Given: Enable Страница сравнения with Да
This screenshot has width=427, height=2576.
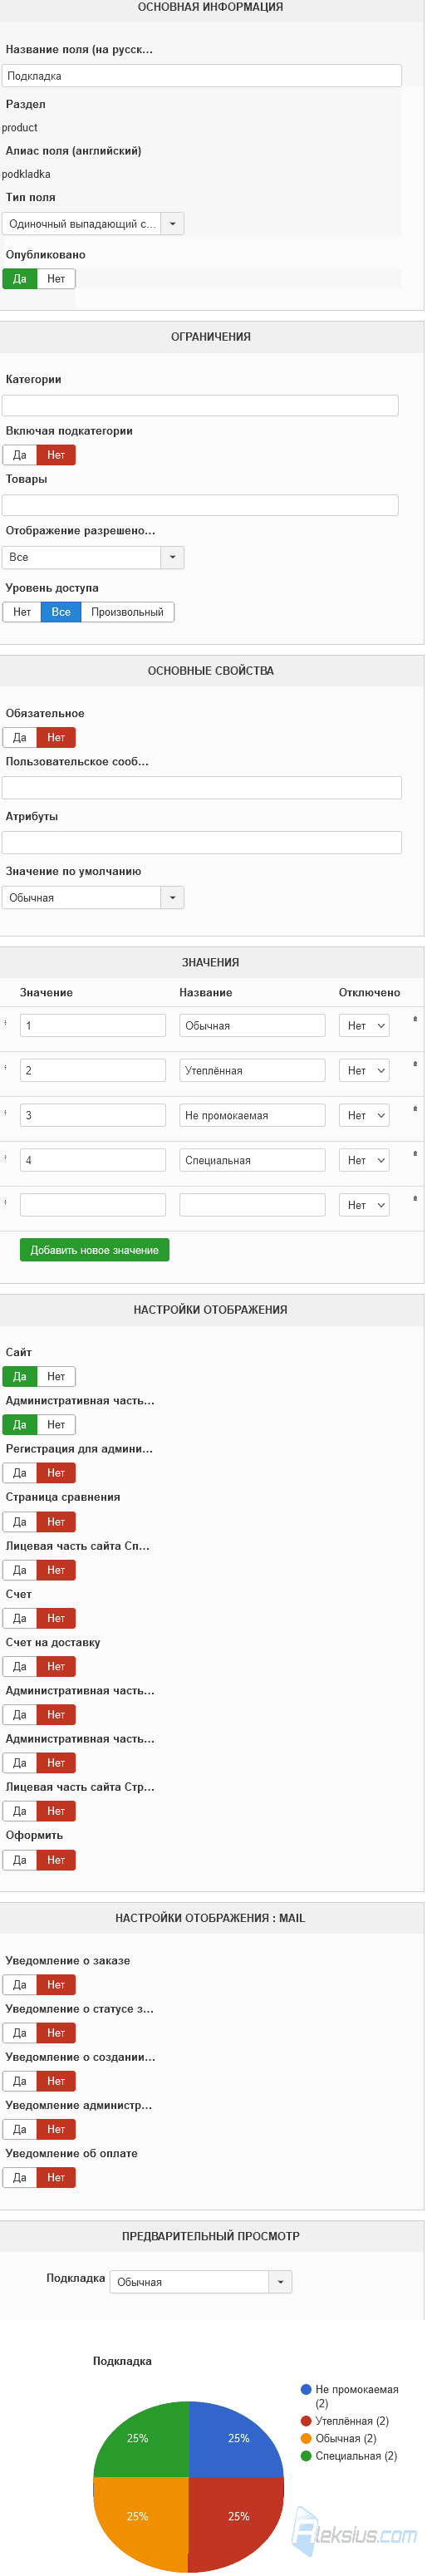Looking at the screenshot, I should tap(20, 1522).
